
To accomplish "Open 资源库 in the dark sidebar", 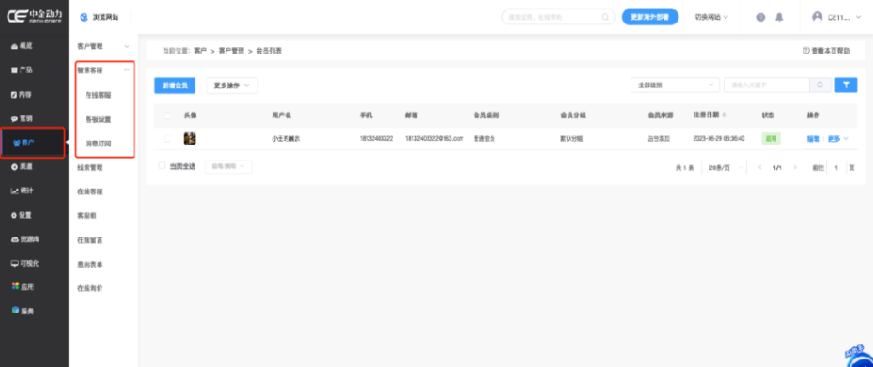I will pyautogui.click(x=25, y=239).
